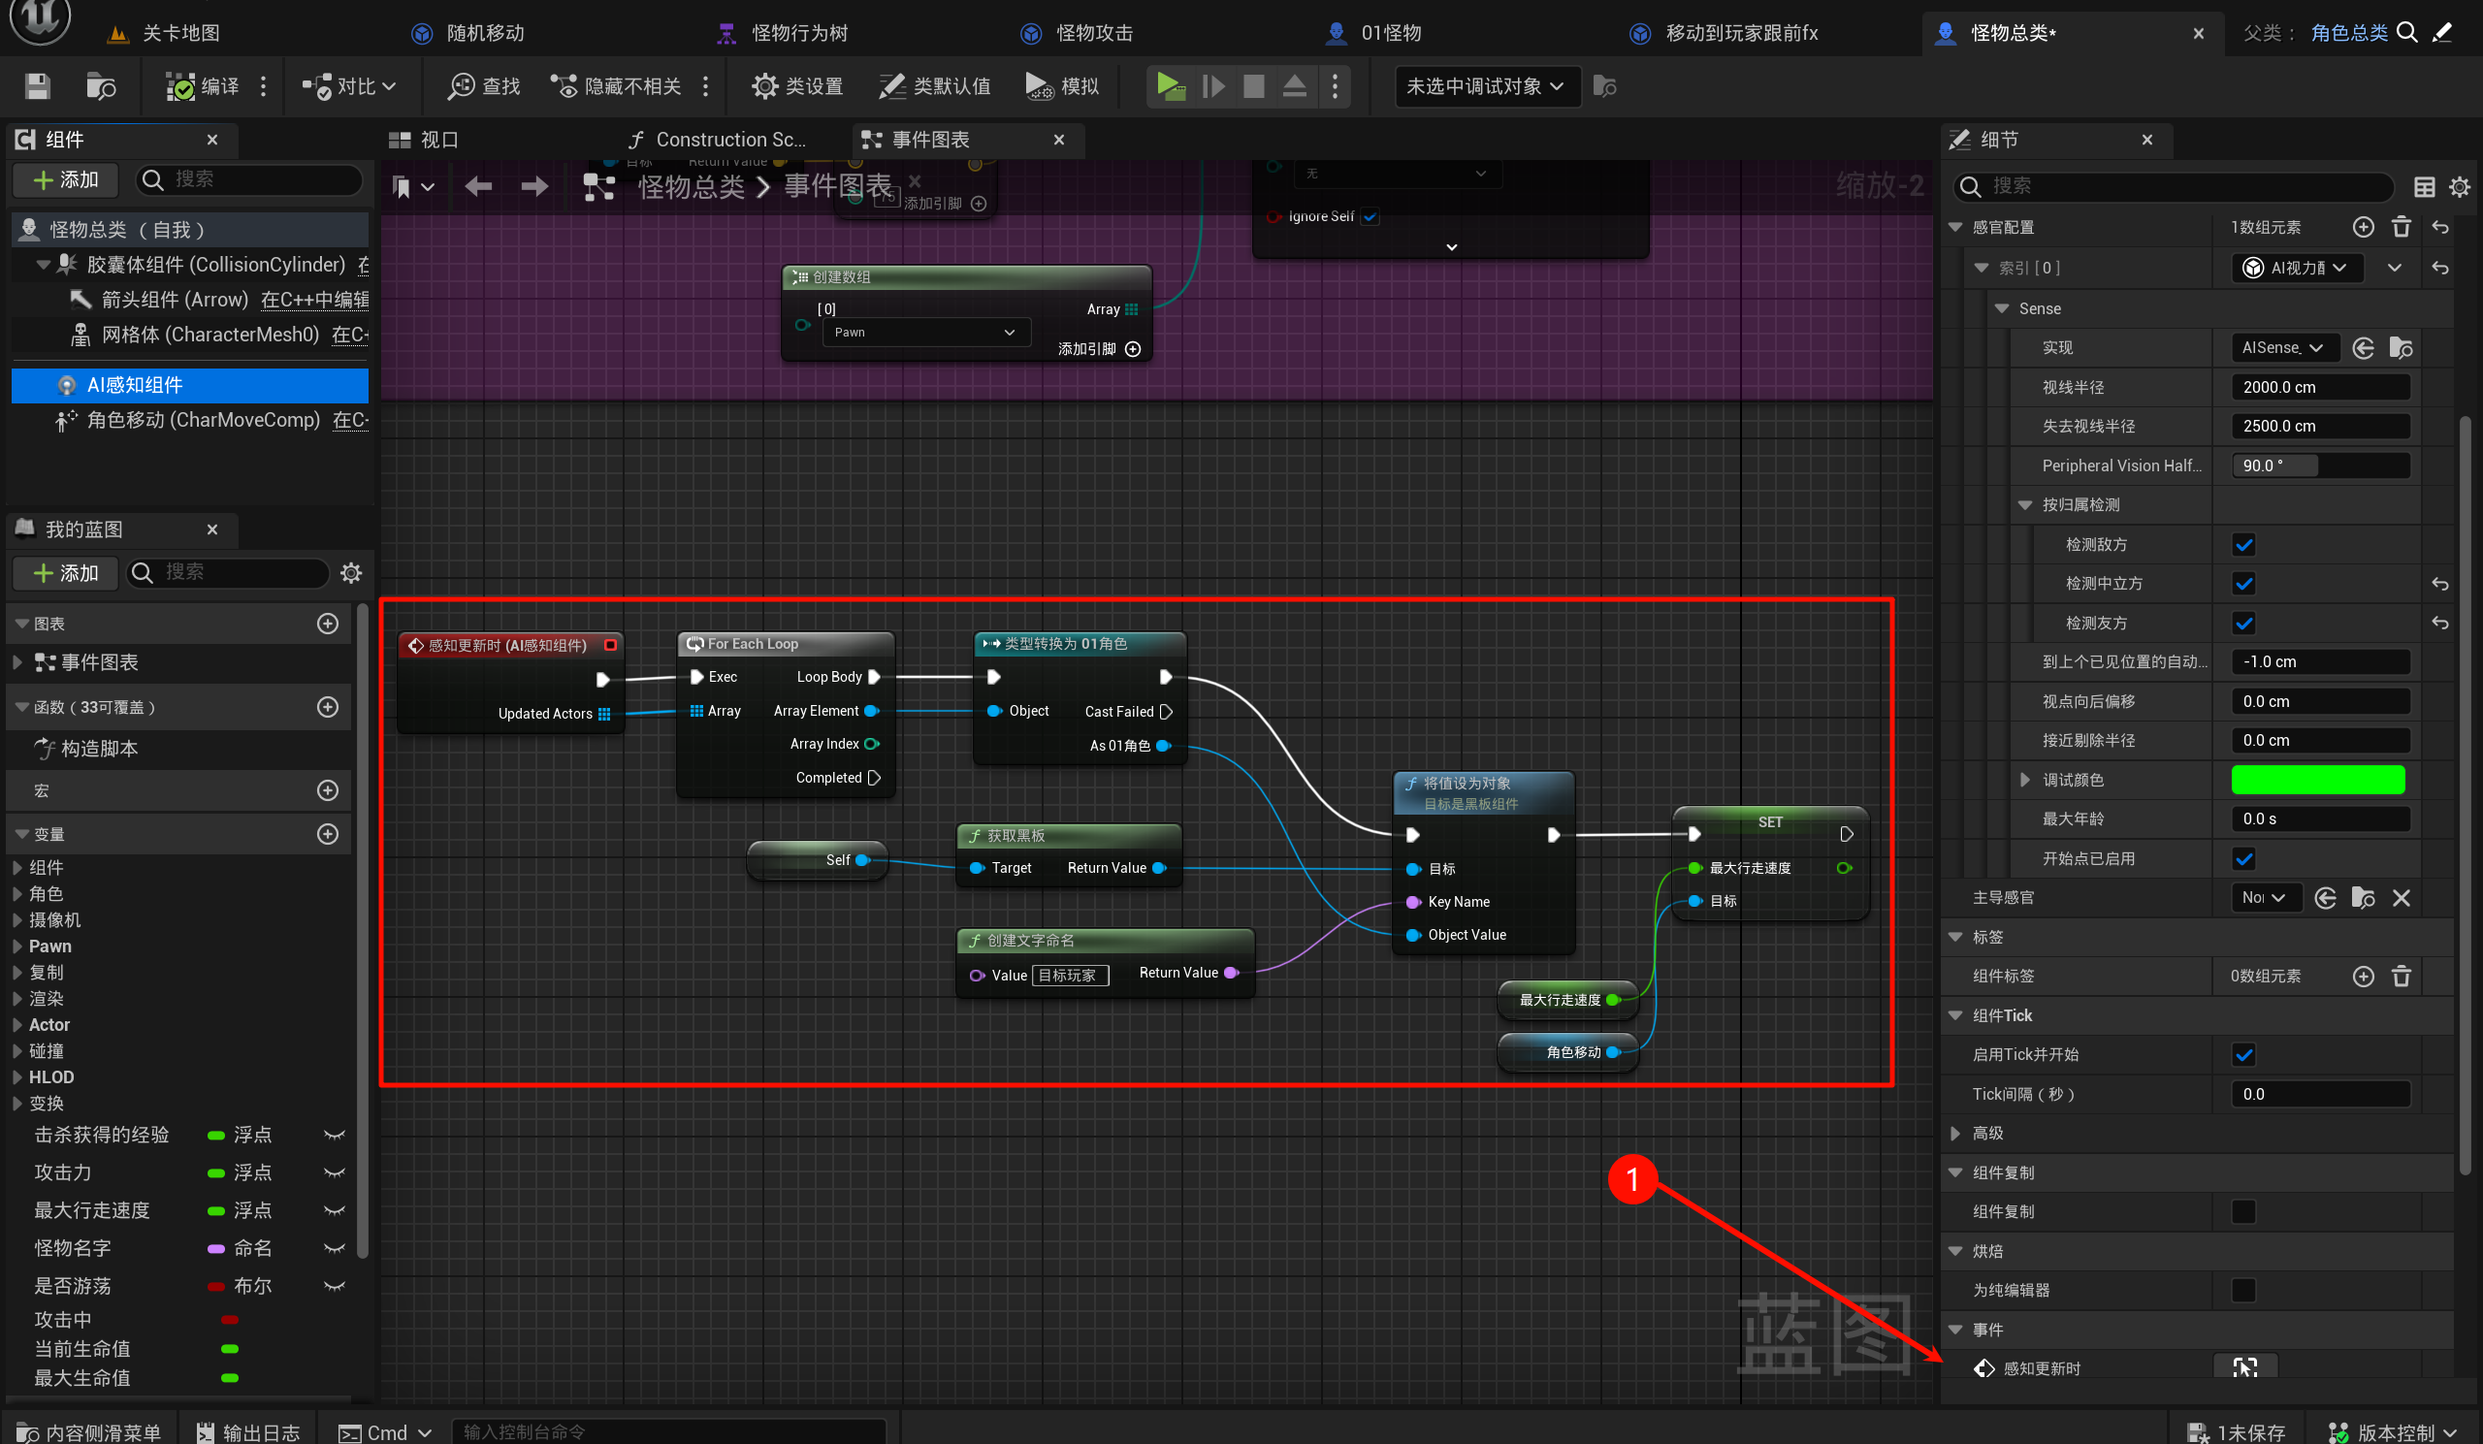Screen dimensions: 2483x1444
Task: Uncheck the 检测友方 checkbox
Action: click(2243, 624)
